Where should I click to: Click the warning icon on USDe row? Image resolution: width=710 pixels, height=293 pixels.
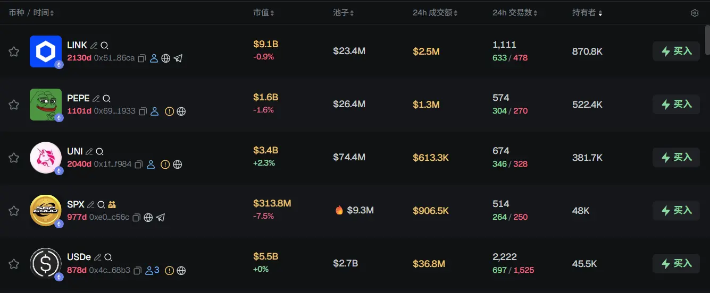tap(169, 271)
